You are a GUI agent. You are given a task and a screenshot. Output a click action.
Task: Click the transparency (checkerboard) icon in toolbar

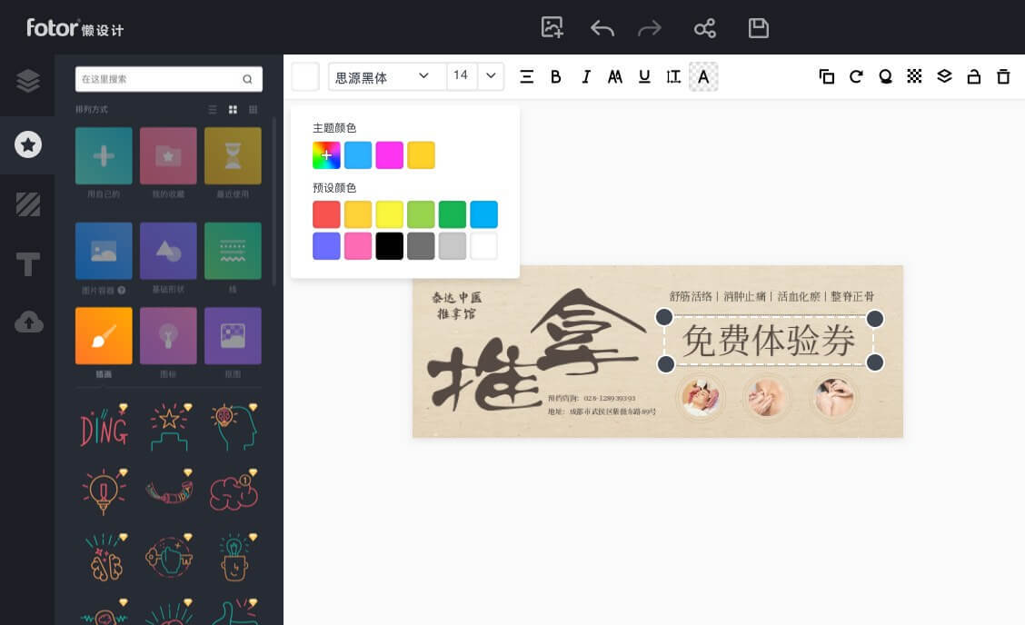point(914,76)
